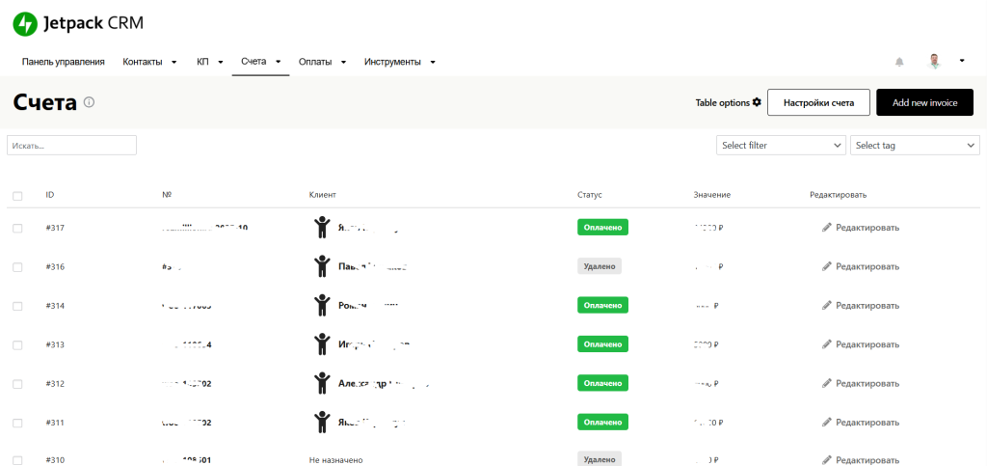The width and height of the screenshot is (987, 466).
Task: Click the pencil icon for invoice #314
Action: click(x=827, y=306)
